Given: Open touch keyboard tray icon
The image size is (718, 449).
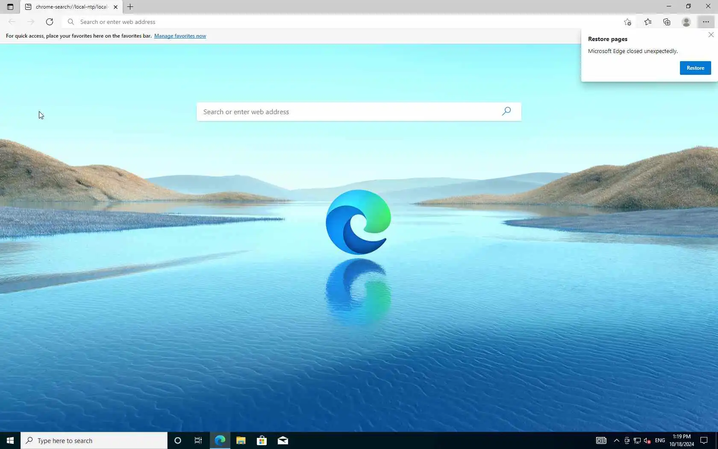Looking at the screenshot, I should pos(601,440).
